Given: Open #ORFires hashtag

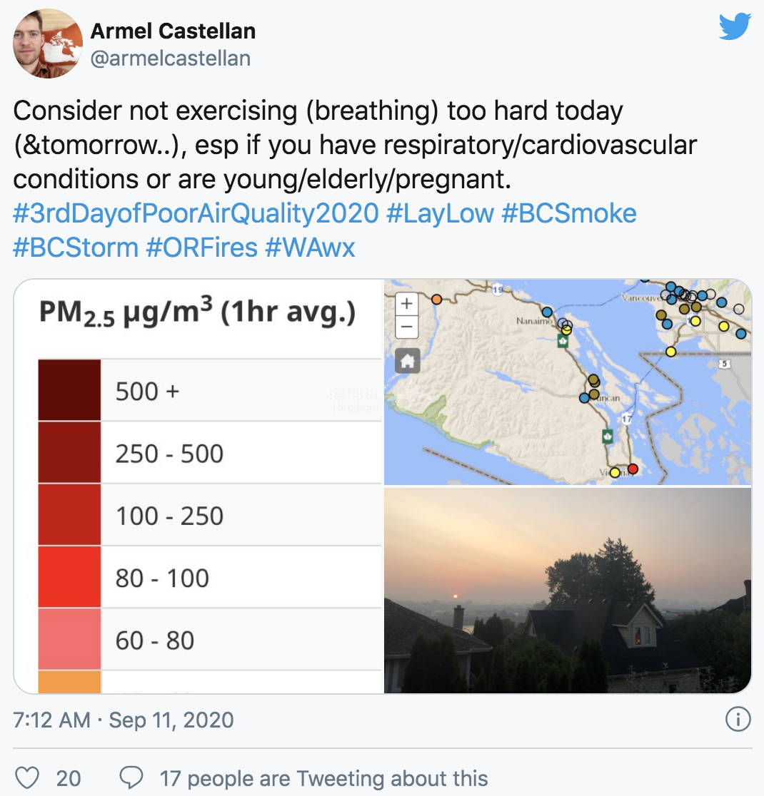Looking at the screenshot, I should click(202, 248).
